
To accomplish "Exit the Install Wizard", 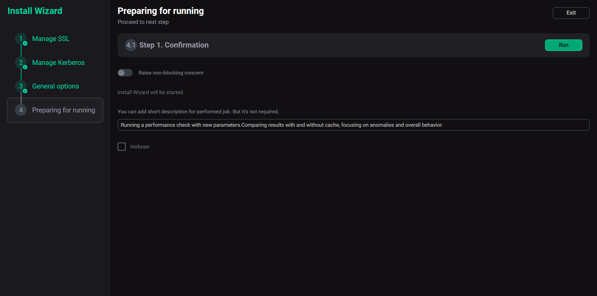I will coord(571,13).
